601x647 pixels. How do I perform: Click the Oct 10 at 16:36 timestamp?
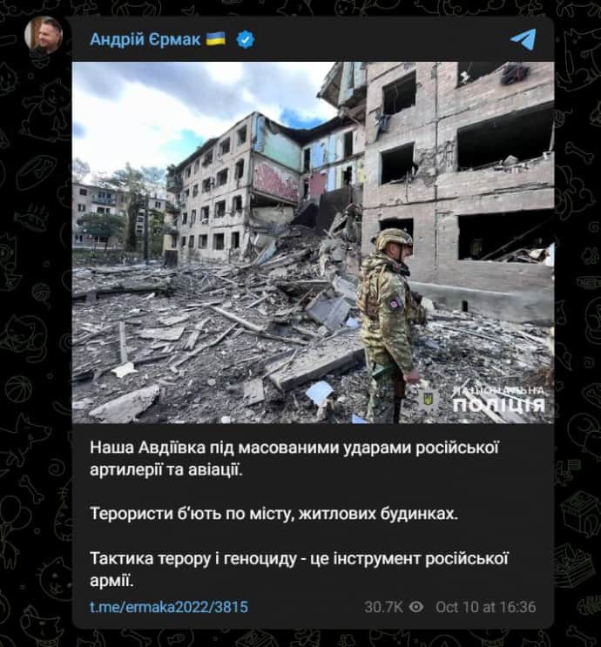485,607
